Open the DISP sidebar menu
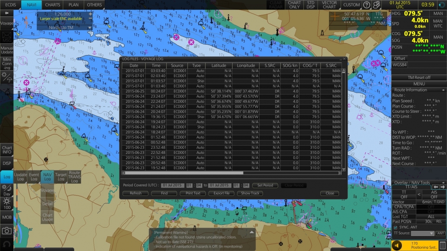The height and width of the screenshot is (251, 447). pyautogui.click(x=7, y=163)
